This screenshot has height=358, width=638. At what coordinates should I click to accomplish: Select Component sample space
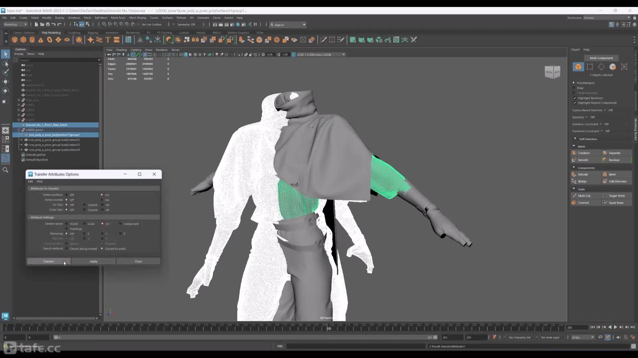click(120, 224)
